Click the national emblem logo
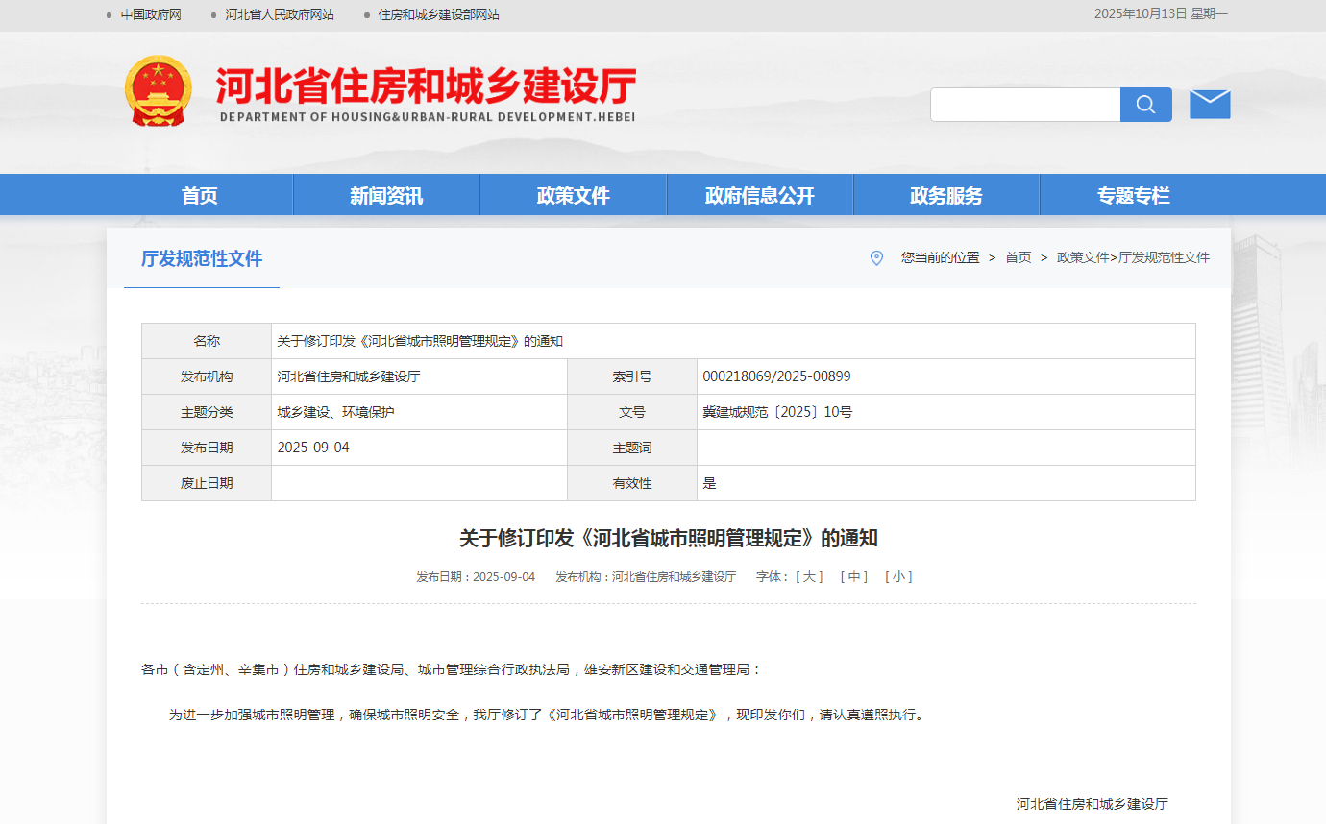The width and height of the screenshot is (1326, 824). pos(159,91)
